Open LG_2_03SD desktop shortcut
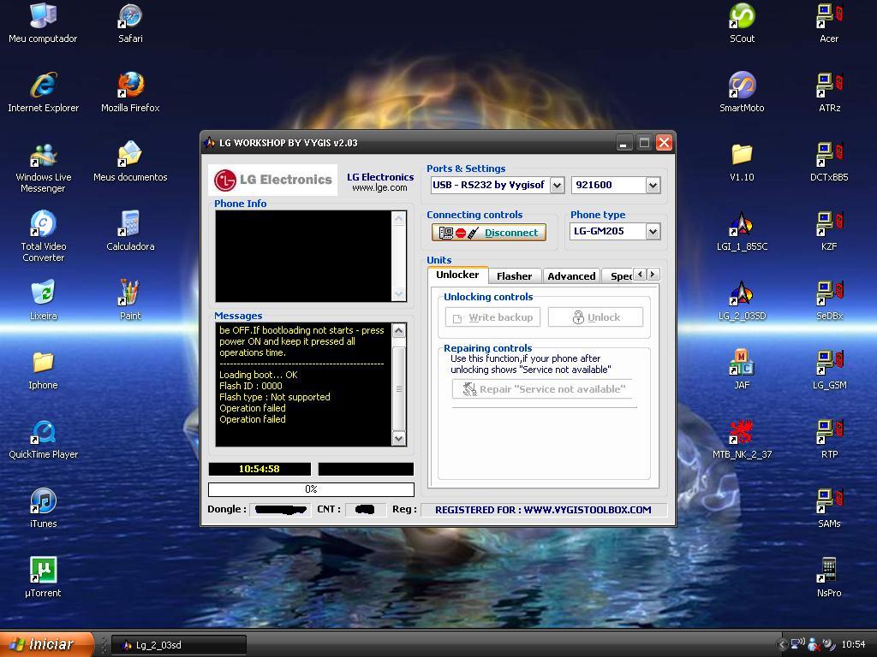Image resolution: width=877 pixels, height=657 pixels. coord(742,300)
